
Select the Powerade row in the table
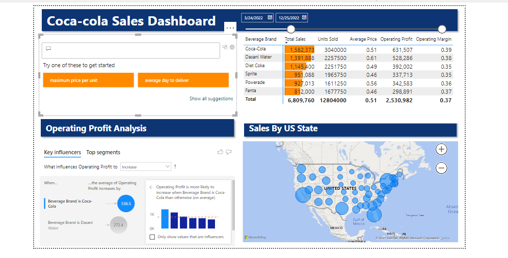click(x=349, y=83)
